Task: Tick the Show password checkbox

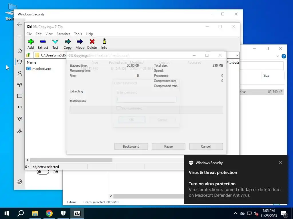Action: click(118, 108)
